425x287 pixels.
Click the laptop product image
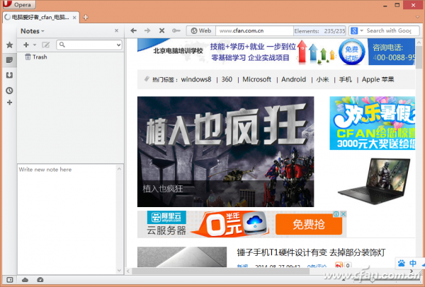pos(374,181)
